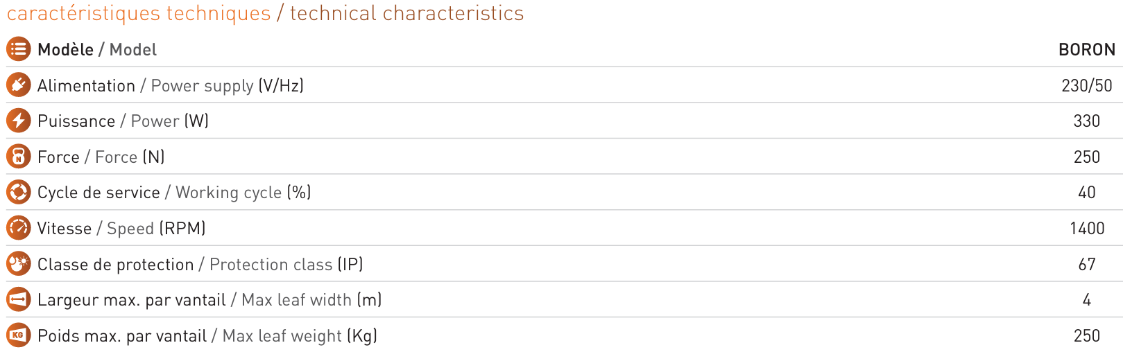Click the Cycle de service label
The height and width of the screenshot is (361, 1123).
click(98, 193)
